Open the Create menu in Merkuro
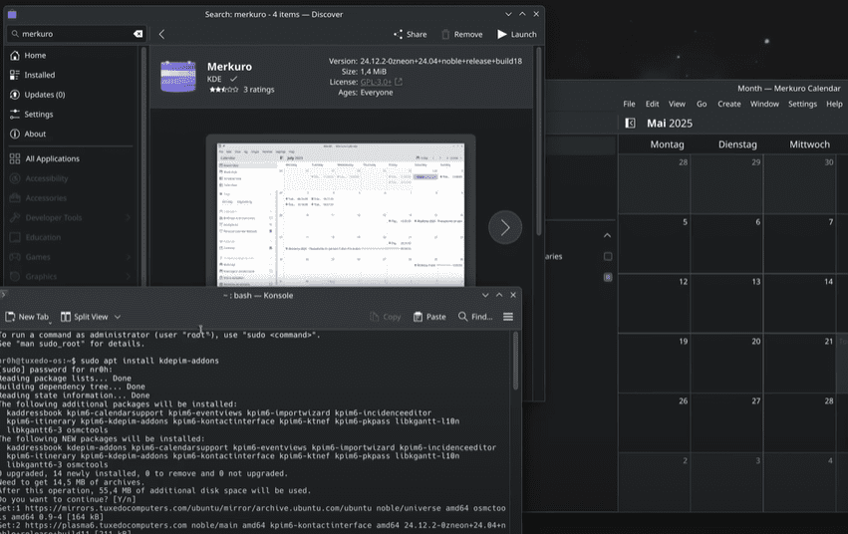 coord(728,104)
